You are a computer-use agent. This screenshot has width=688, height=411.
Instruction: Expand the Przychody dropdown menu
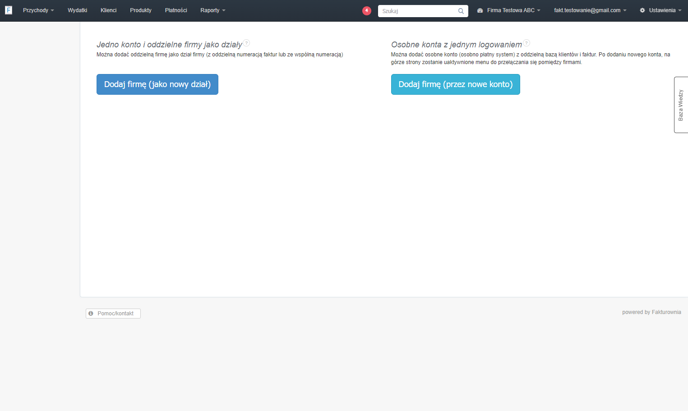(x=38, y=10)
